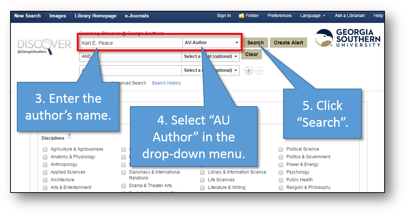This screenshot has height=215, width=407.
Task: Click the Clear button
Action: (252, 55)
